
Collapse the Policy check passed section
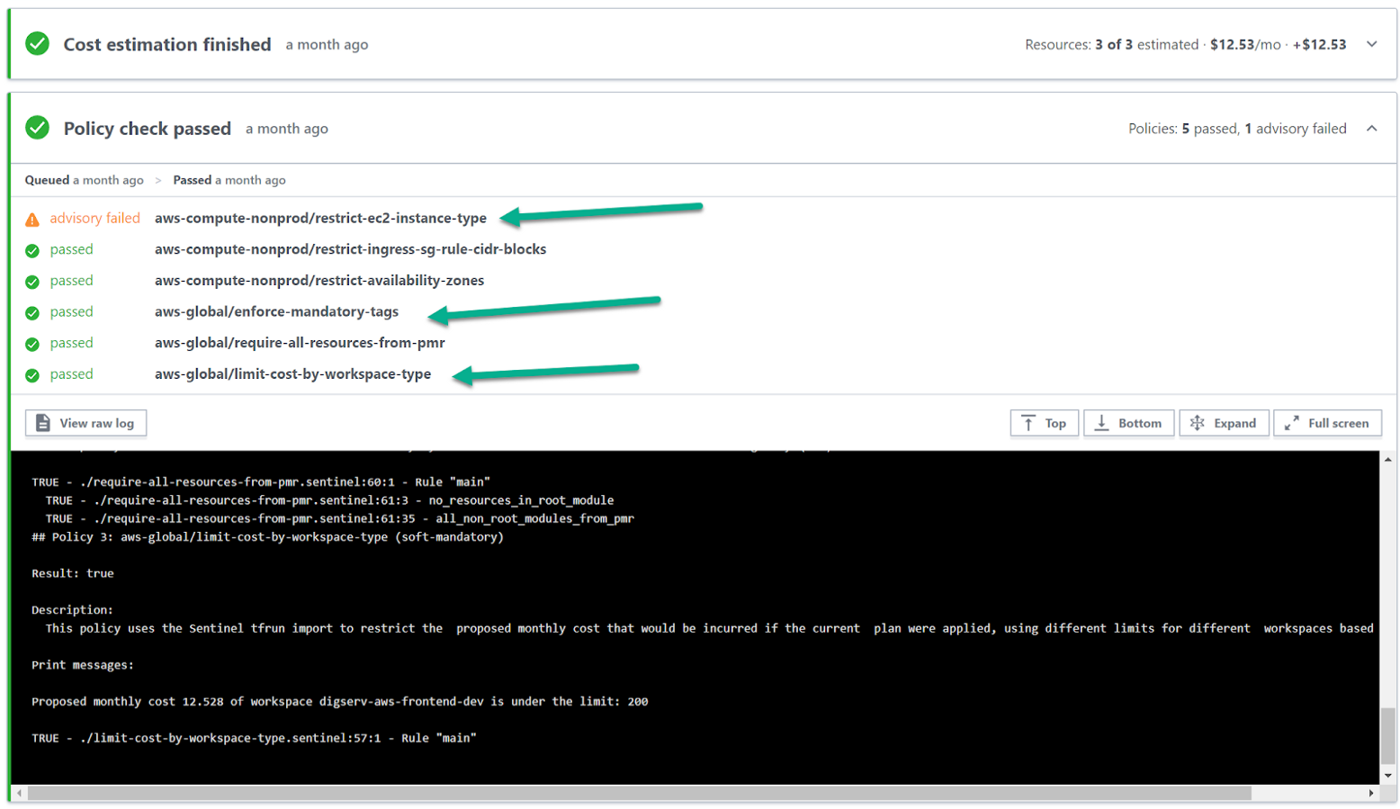coord(1371,129)
